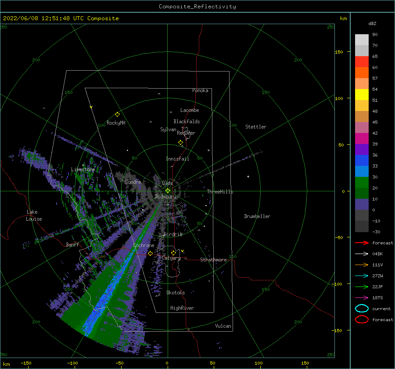395x369 pixels.
Task: Click the purple 36 dBZ color swatch
Action: click(x=362, y=149)
